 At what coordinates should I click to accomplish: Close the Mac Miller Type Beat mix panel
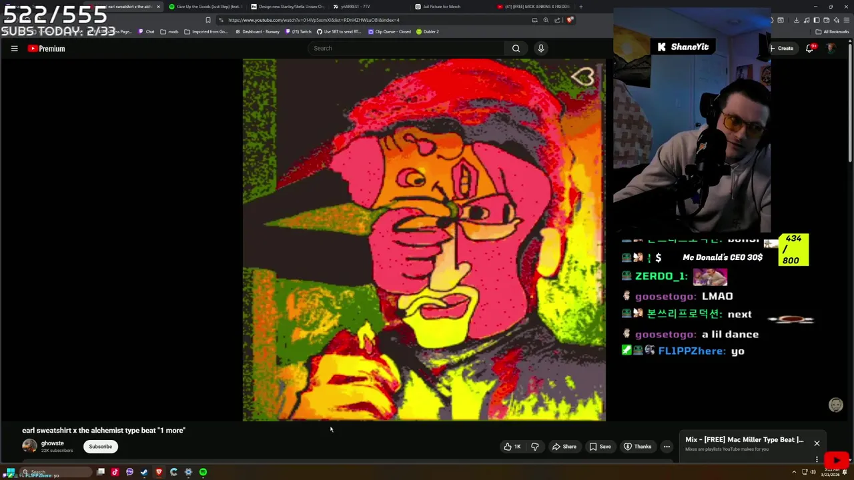[x=817, y=443]
